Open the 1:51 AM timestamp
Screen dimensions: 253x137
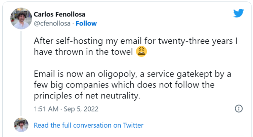pyautogui.click(x=47, y=109)
